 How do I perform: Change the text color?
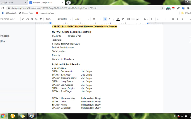(118, 19)
